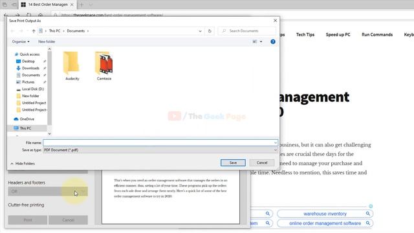Open the File name dropdown arrow
This screenshot has width=414, height=233.
(276, 142)
